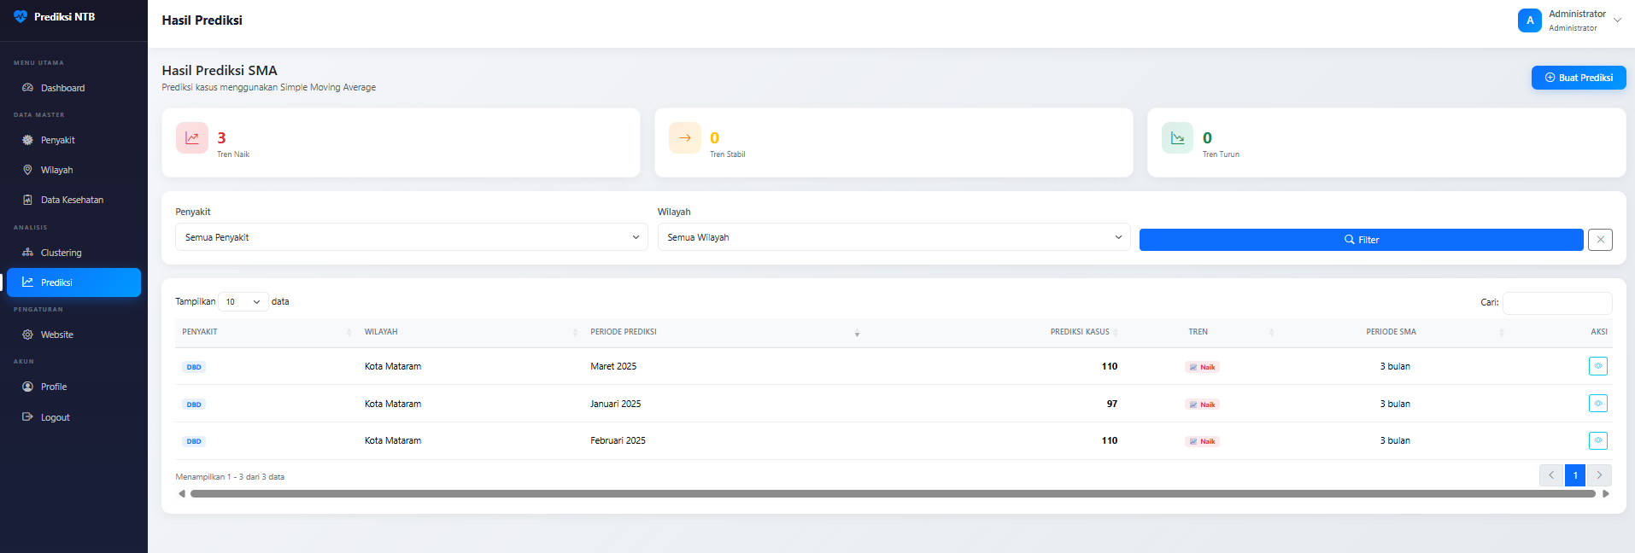
Task: Click Logout in the sidebar
Action: (73, 417)
